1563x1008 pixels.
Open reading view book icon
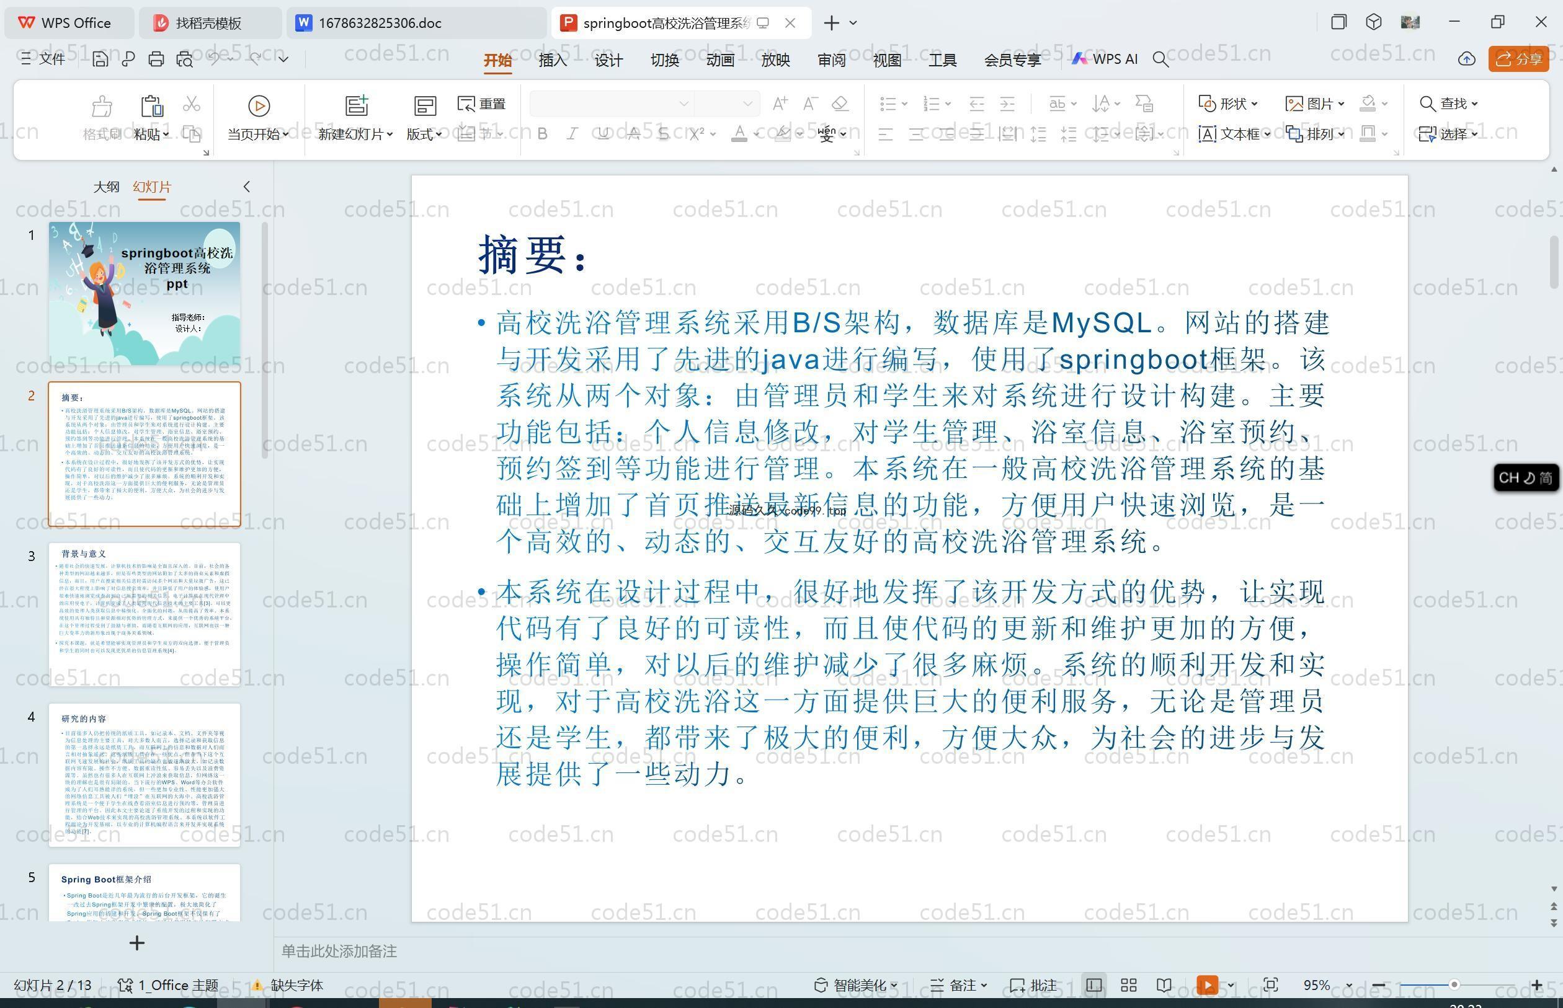[x=1164, y=985]
